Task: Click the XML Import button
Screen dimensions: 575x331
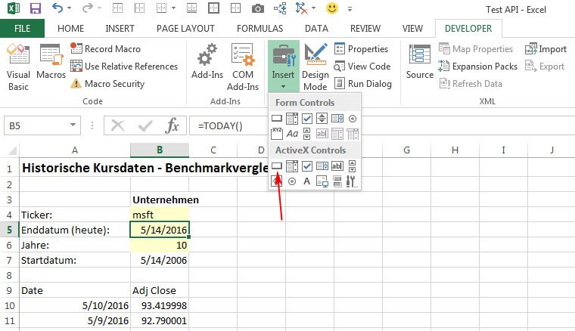Action: click(545, 48)
